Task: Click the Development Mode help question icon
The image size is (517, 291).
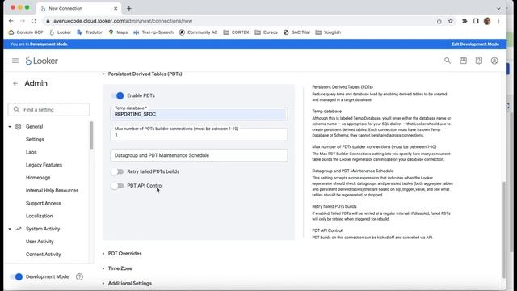Action: (79, 276)
